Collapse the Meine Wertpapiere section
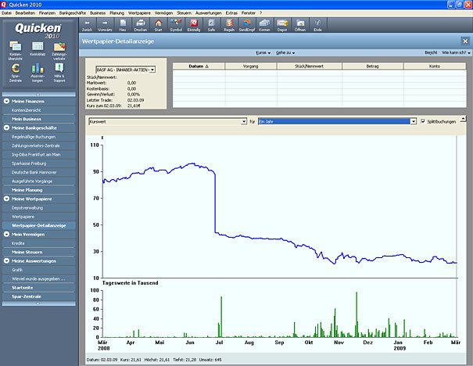The height and width of the screenshot is (366, 473). 6,199
